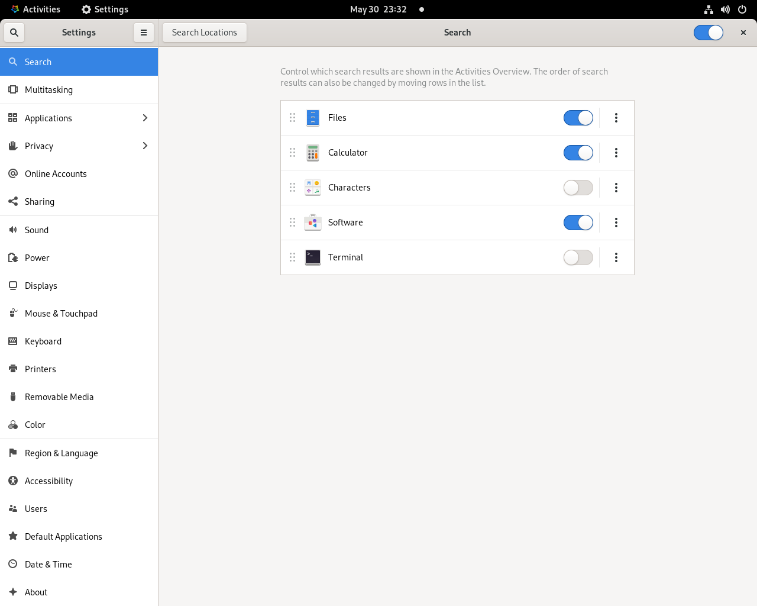757x606 pixels.
Task: Click the drag handle for Files row
Action: (x=292, y=118)
